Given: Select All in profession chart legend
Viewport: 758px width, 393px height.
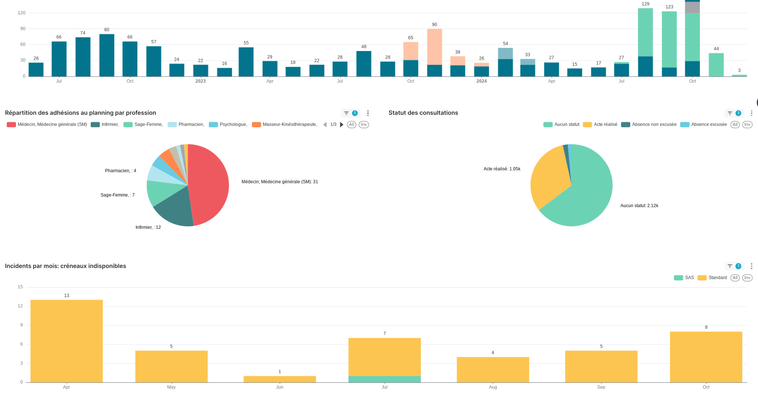Looking at the screenshot, I should (352, 125).
